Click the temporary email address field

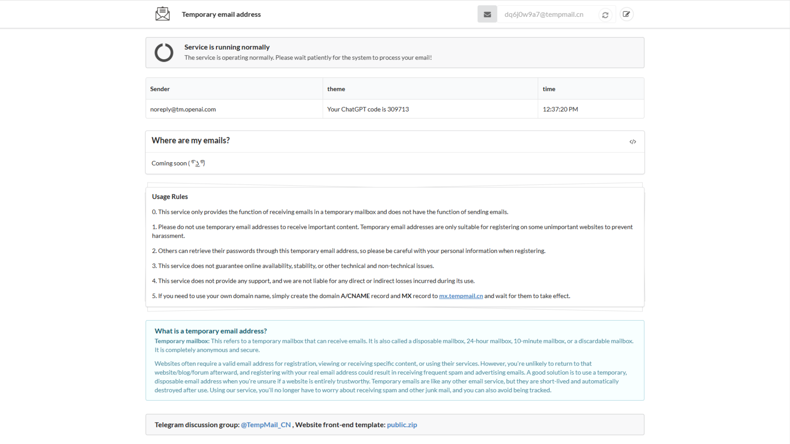544,14
